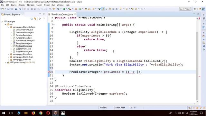206x116 pixels.
Task: Click Collapse All in Project Explorer
Action: 32,19
